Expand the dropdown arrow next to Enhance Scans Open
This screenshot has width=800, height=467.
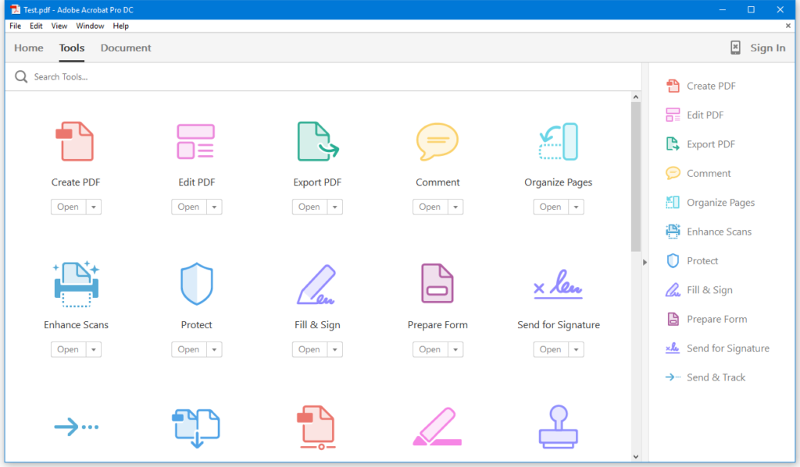(94, 349)
